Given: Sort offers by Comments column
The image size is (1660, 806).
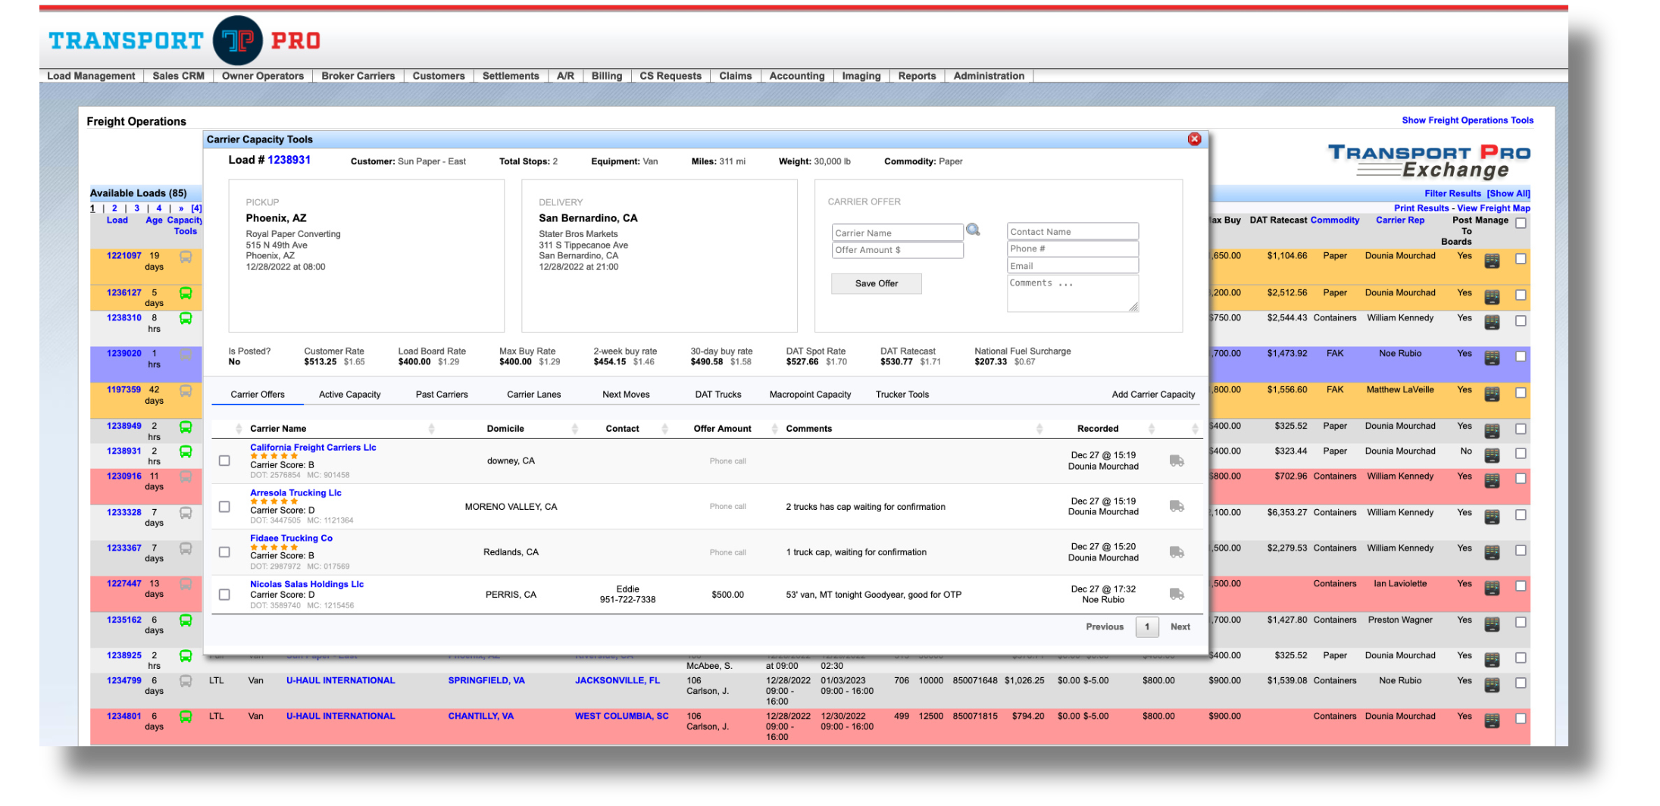Looking at the screenshot, I should [x=808, y=429].
